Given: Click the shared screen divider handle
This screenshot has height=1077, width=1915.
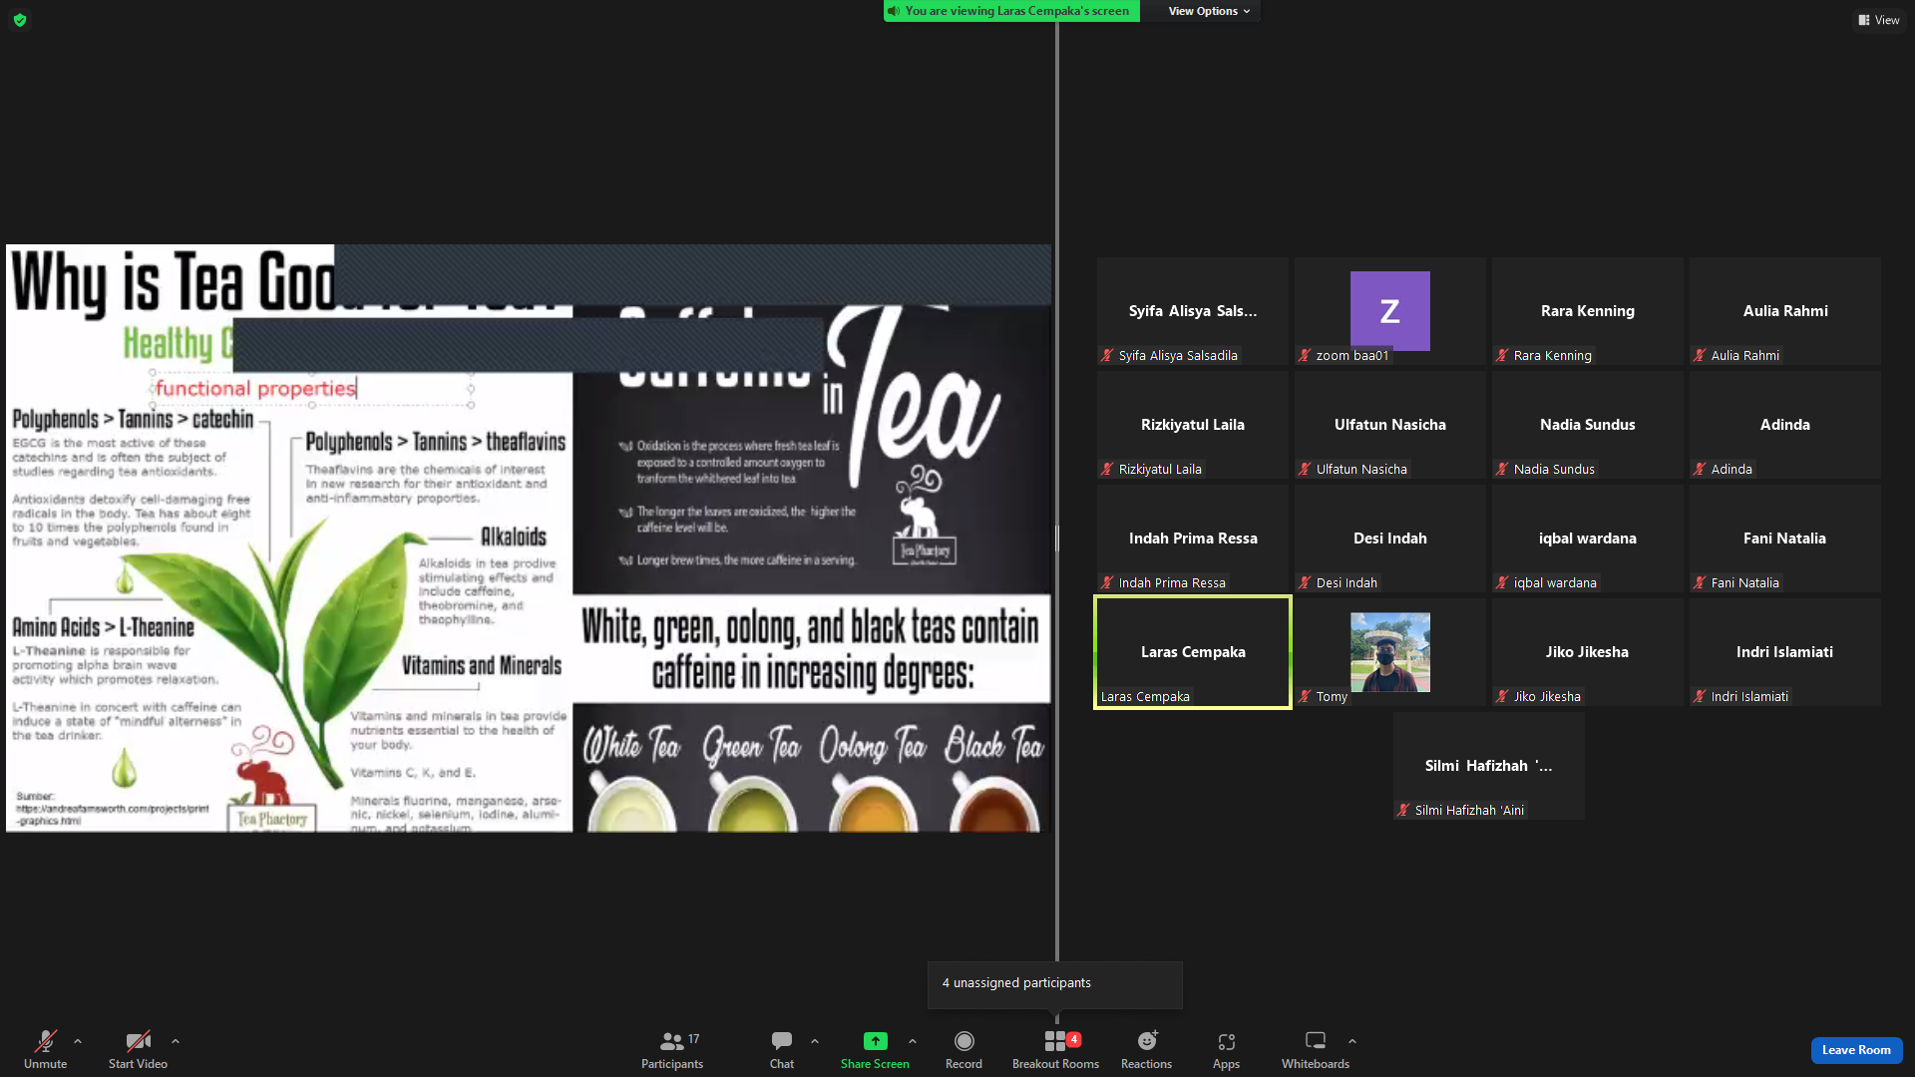Looking at the screenshot, I should 1057,538.
